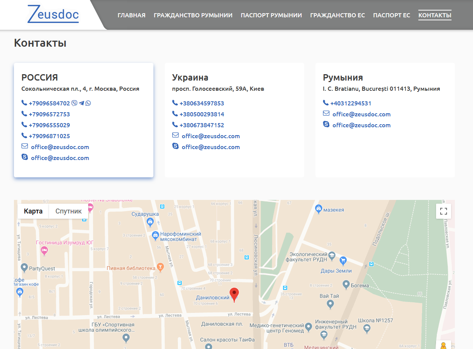Click the Street View pegman icon
Screen dimensions: 473x349
[x=444, y=345]
